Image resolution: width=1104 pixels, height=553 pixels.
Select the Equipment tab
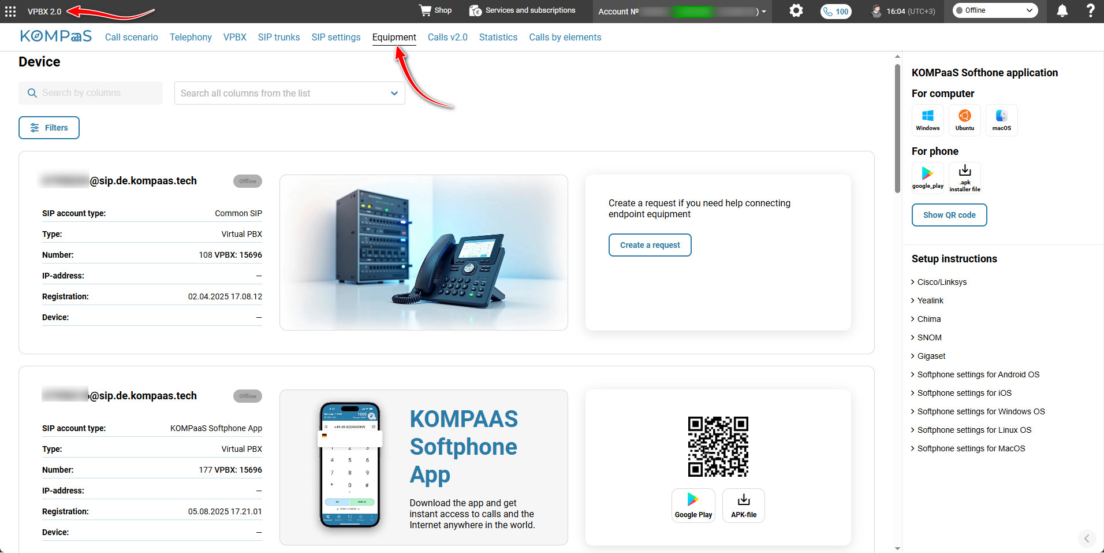pyautogui.click(x=394, y=37)
